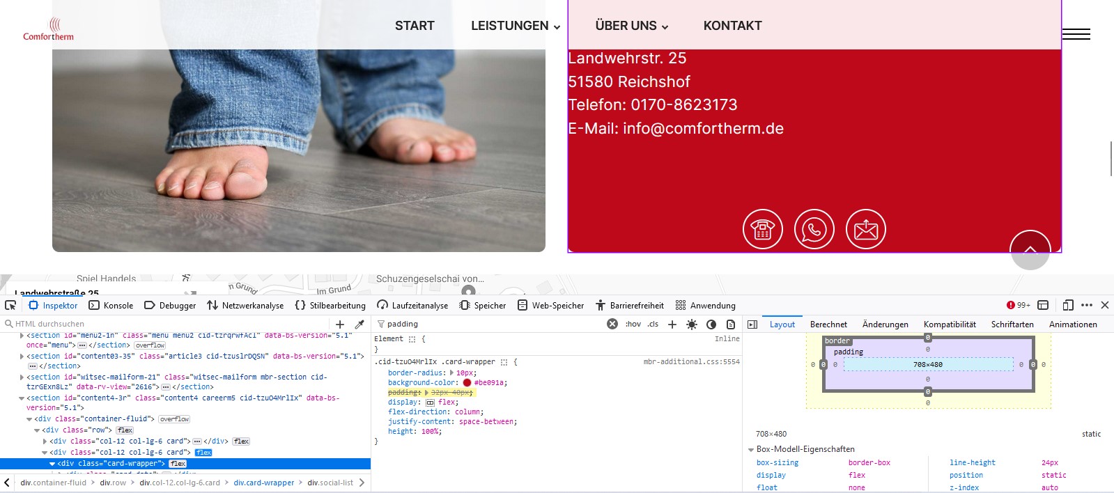Screen dimensions: 1114x493
Task: Click the plus icon to add a new HTML node
Action: 340,324
